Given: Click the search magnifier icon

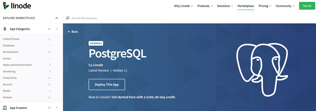Looking at the screenshot, I should (x=68, y=18).
